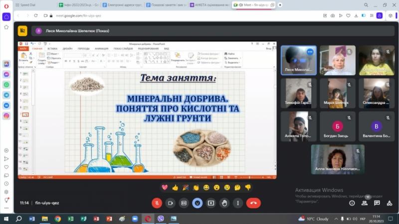
Task: Click Windows Start button
Action: 6,219
